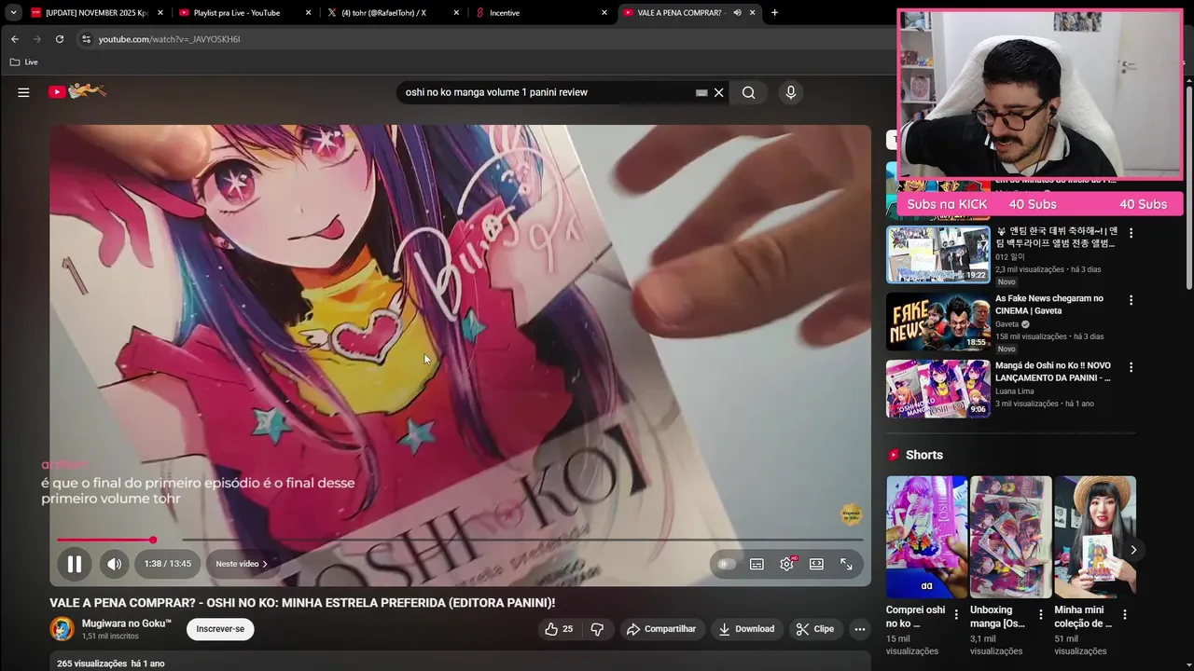This screenshot has width=1194, height=671.
Task: Clear the search query text
Action: tap(718, 92)
